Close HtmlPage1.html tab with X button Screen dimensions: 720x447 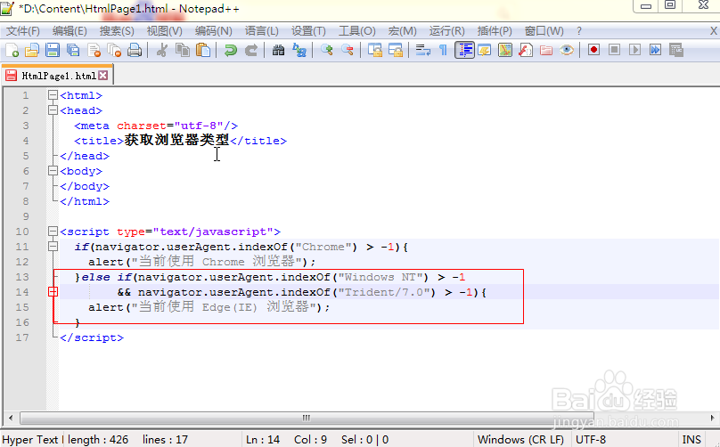(x=103, y=76)
